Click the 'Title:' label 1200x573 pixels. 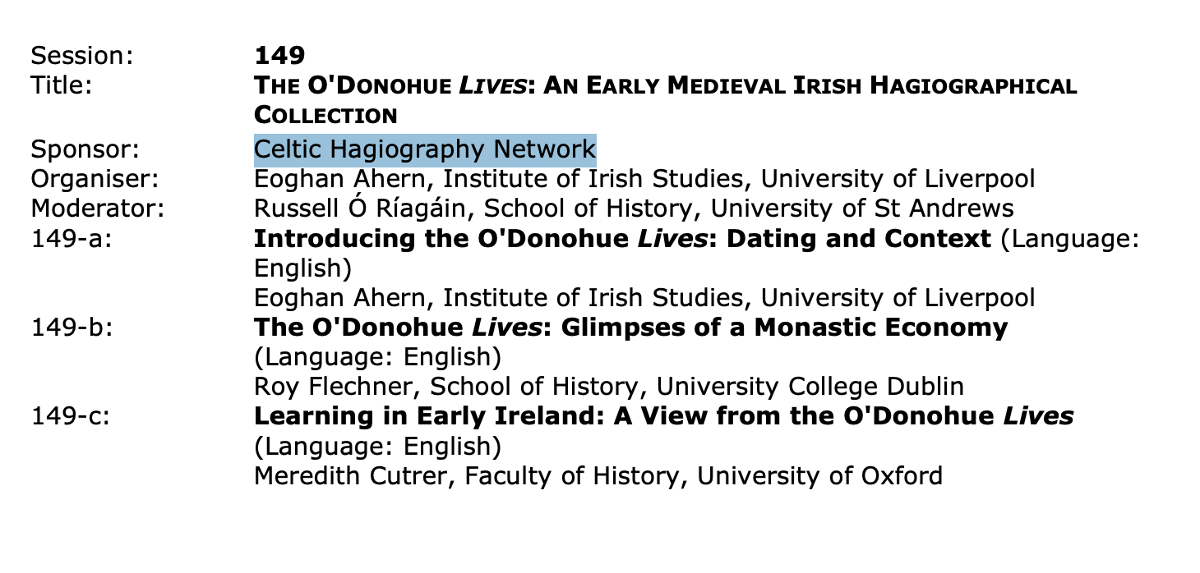(x=62, y=85)
